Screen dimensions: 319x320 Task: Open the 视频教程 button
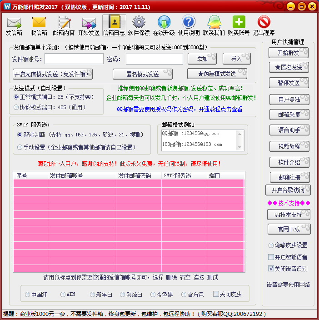pyautogui.click(x=289, y=146)
